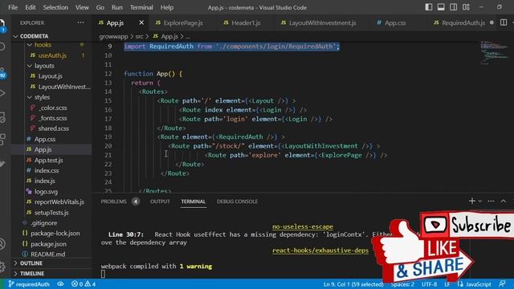Open Go menu
This screenshot has width=514, height=289.
(100, 7)
